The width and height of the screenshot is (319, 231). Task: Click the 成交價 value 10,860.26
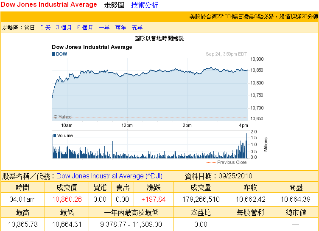pyautogui.click(x=67, y=199)
